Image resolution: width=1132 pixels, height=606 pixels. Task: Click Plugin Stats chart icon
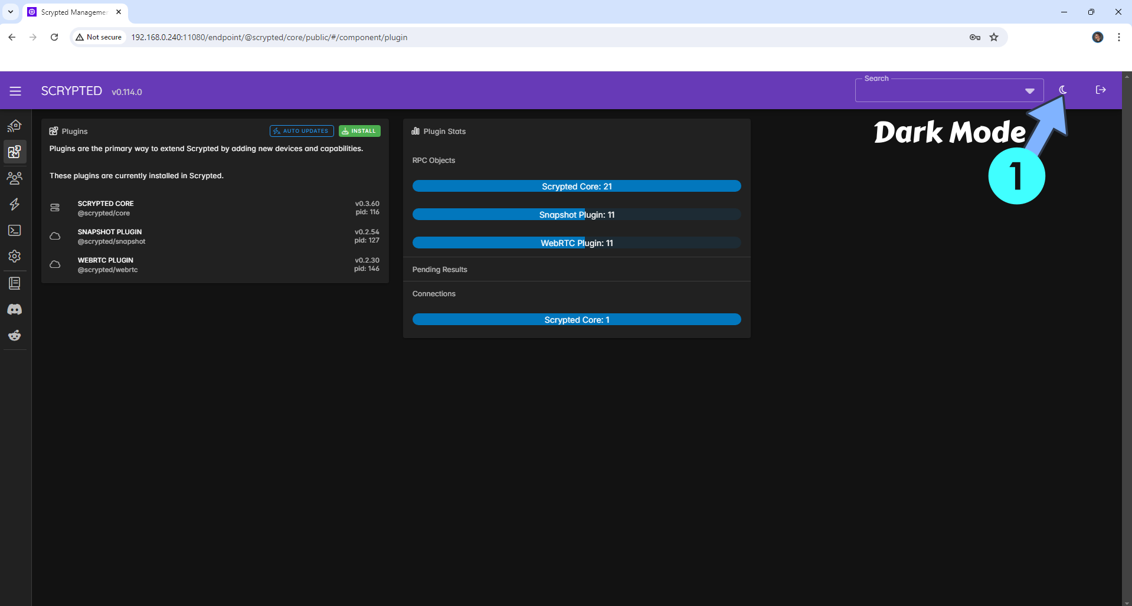coord(415,131)
